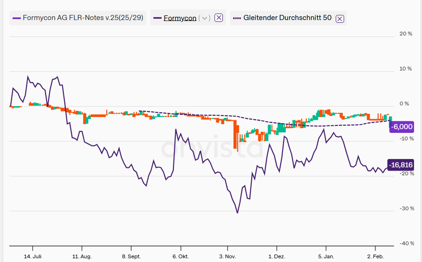Click the dark line icon before Formycon
The width and height of the screenshot is (422, 262).
157,18
